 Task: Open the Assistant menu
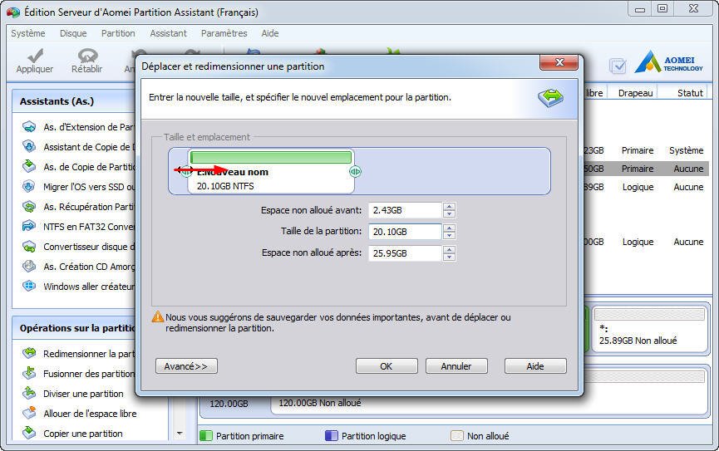click(x=168, y=33)
